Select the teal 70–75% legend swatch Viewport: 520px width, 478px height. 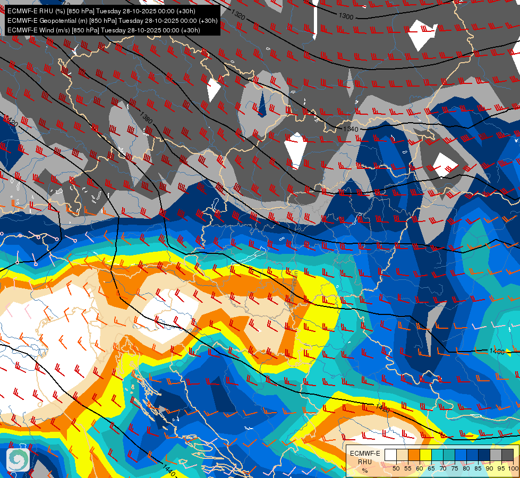coord(449,455)
